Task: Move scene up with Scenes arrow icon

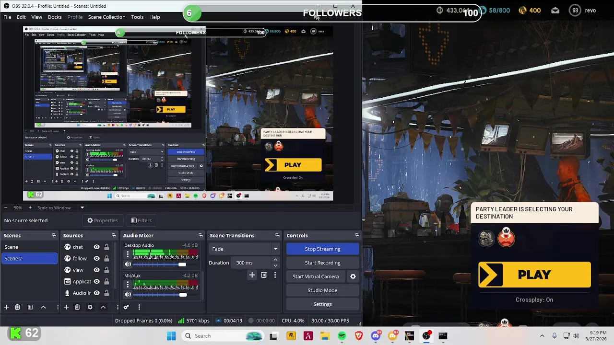Action: (x=43, y=307)
